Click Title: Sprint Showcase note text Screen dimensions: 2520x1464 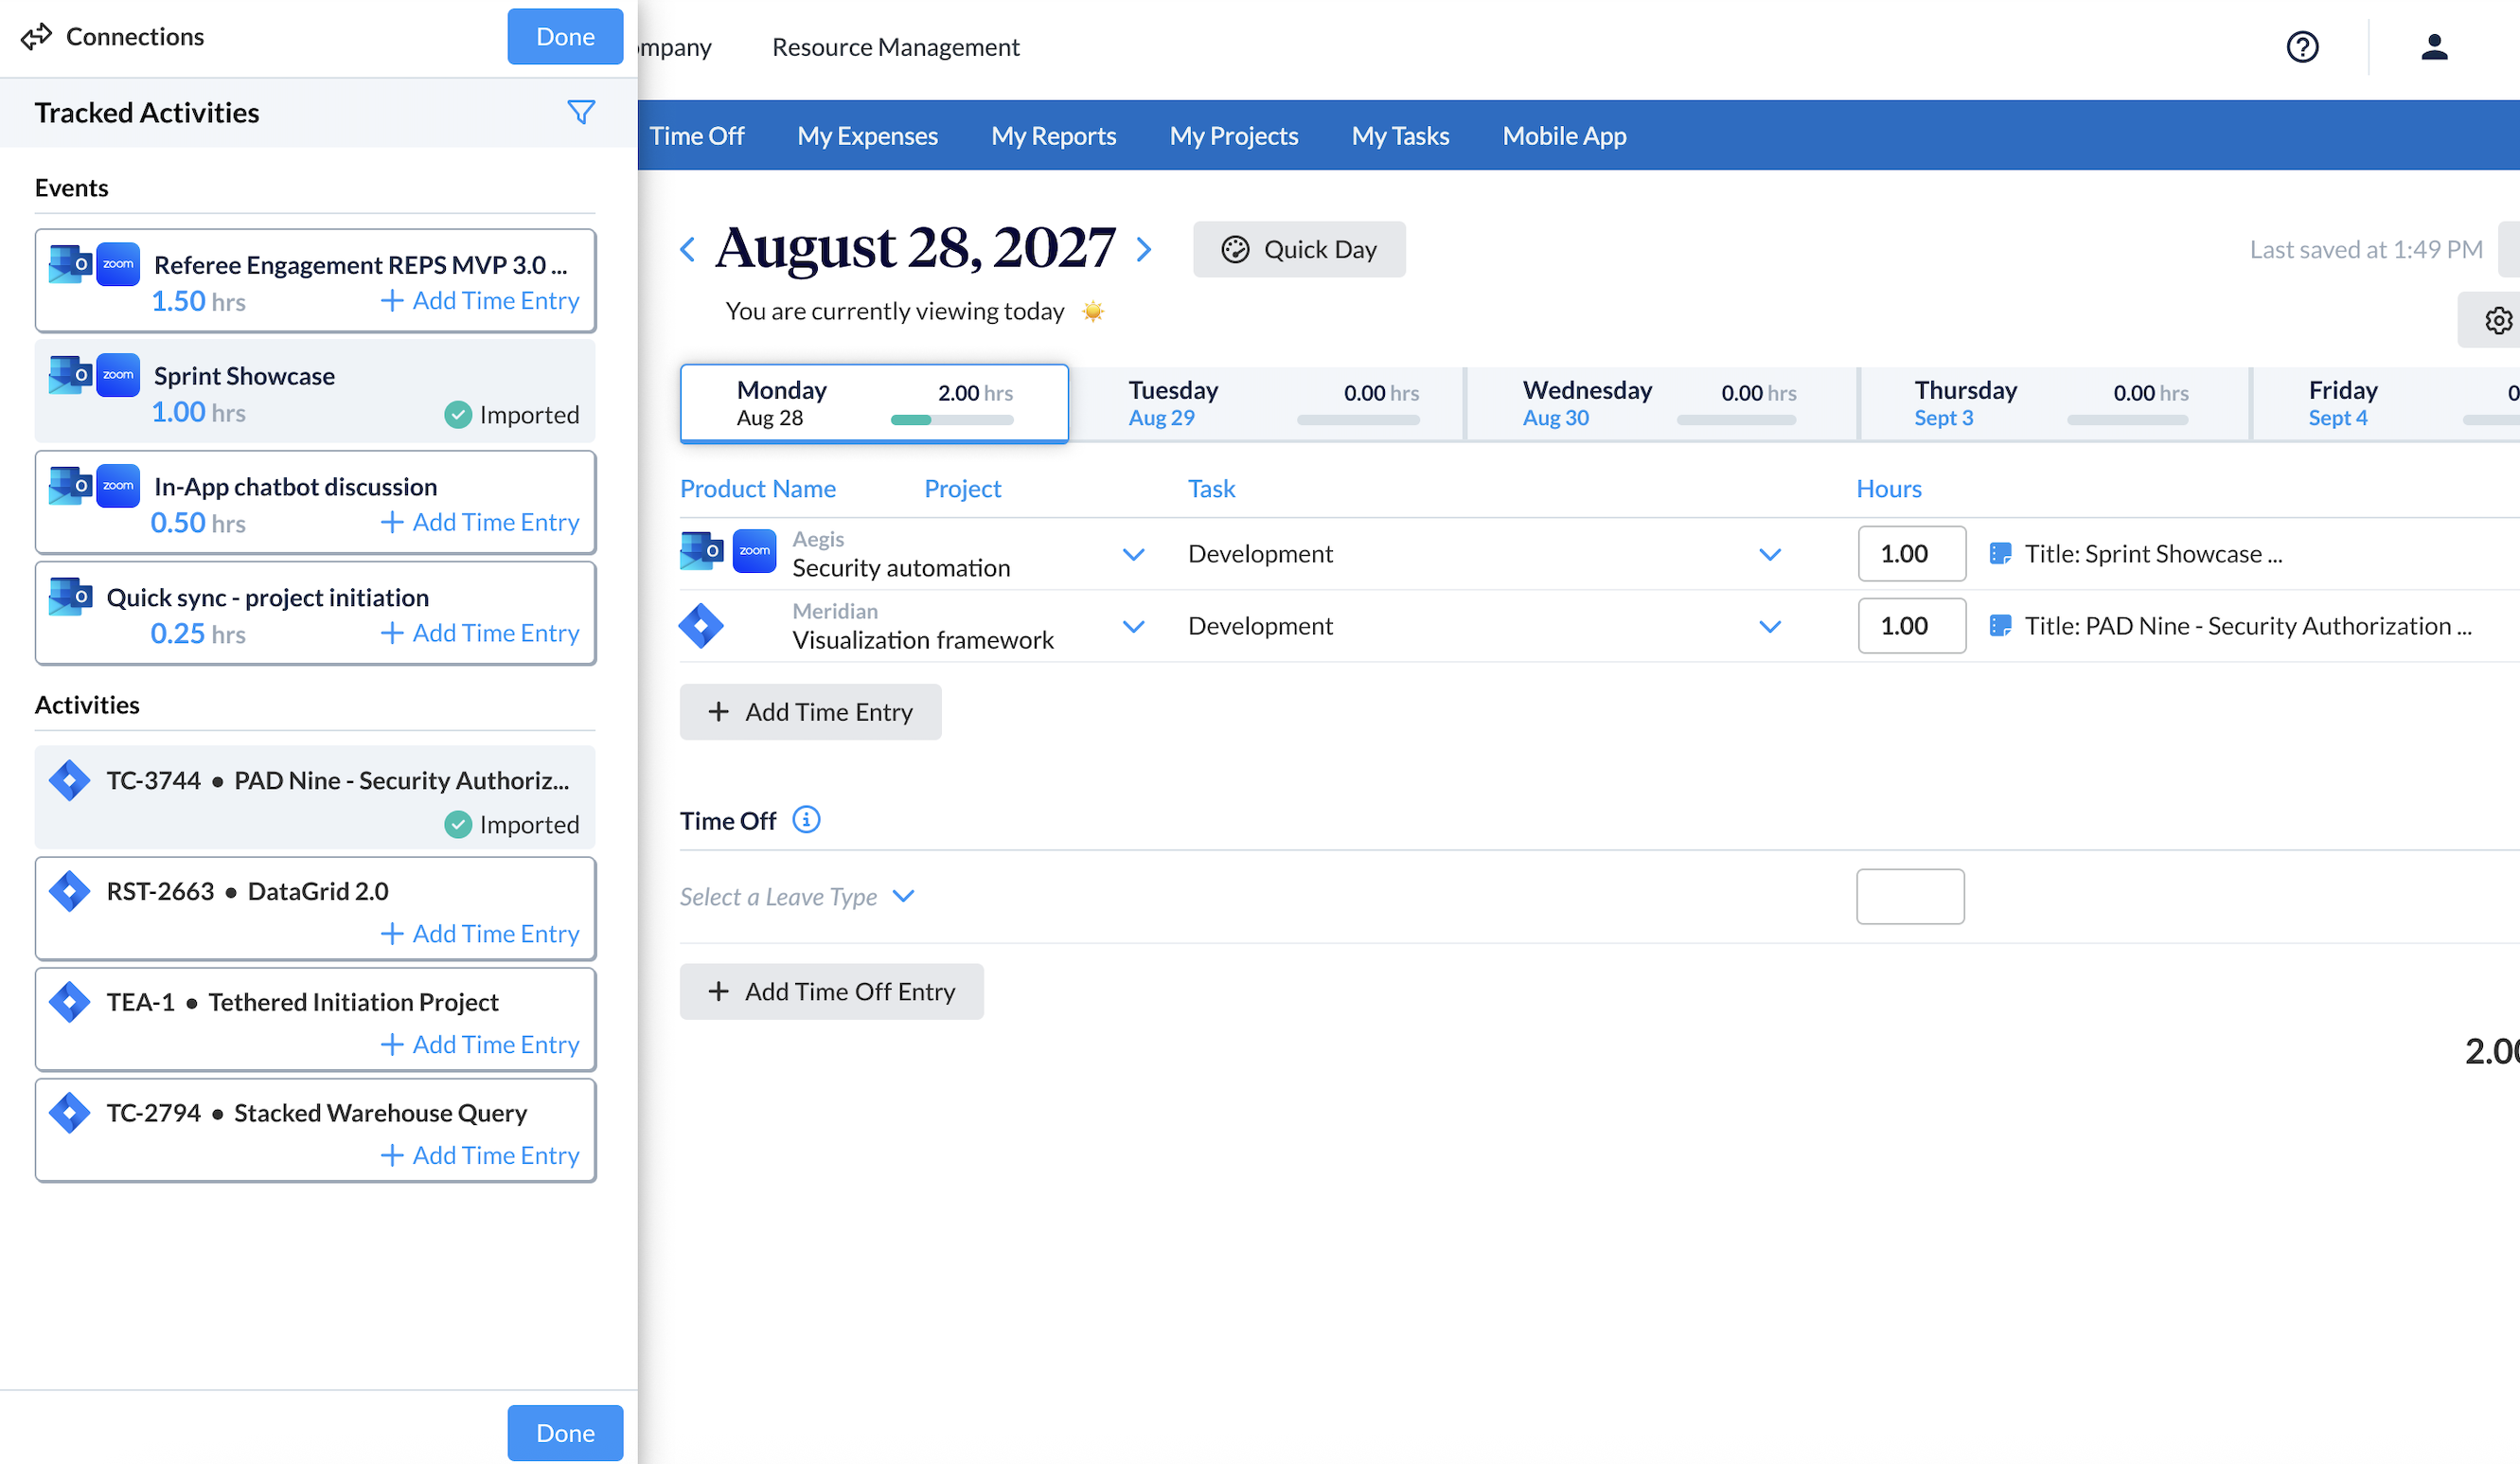[x=2153, y=553]
